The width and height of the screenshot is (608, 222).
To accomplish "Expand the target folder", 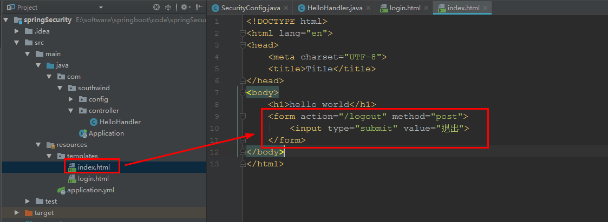I will point(17,213).
